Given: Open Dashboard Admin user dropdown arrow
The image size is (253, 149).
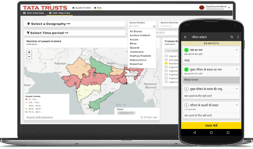Looking at the screenshot, I should point(229,8).
